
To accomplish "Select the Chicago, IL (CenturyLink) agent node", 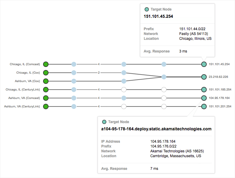I will pos(46,90).
